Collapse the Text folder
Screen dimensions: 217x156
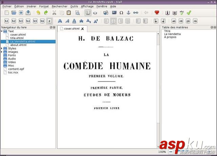click(1, 31)
